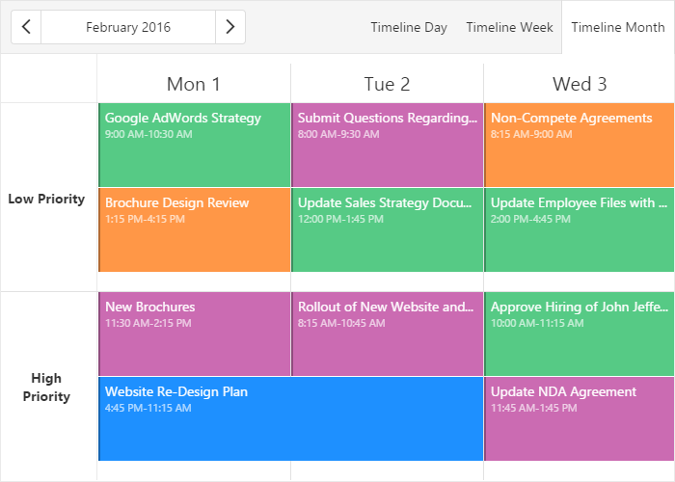Screen dimensions: 675x482
Task: Switch to Timeline Day view
Action: pos(409,27)
